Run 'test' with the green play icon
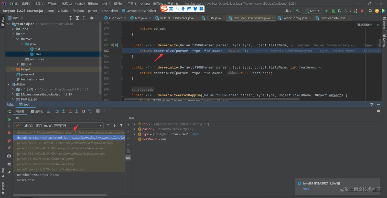The image size is (387, 198). [x=327, y=11]
